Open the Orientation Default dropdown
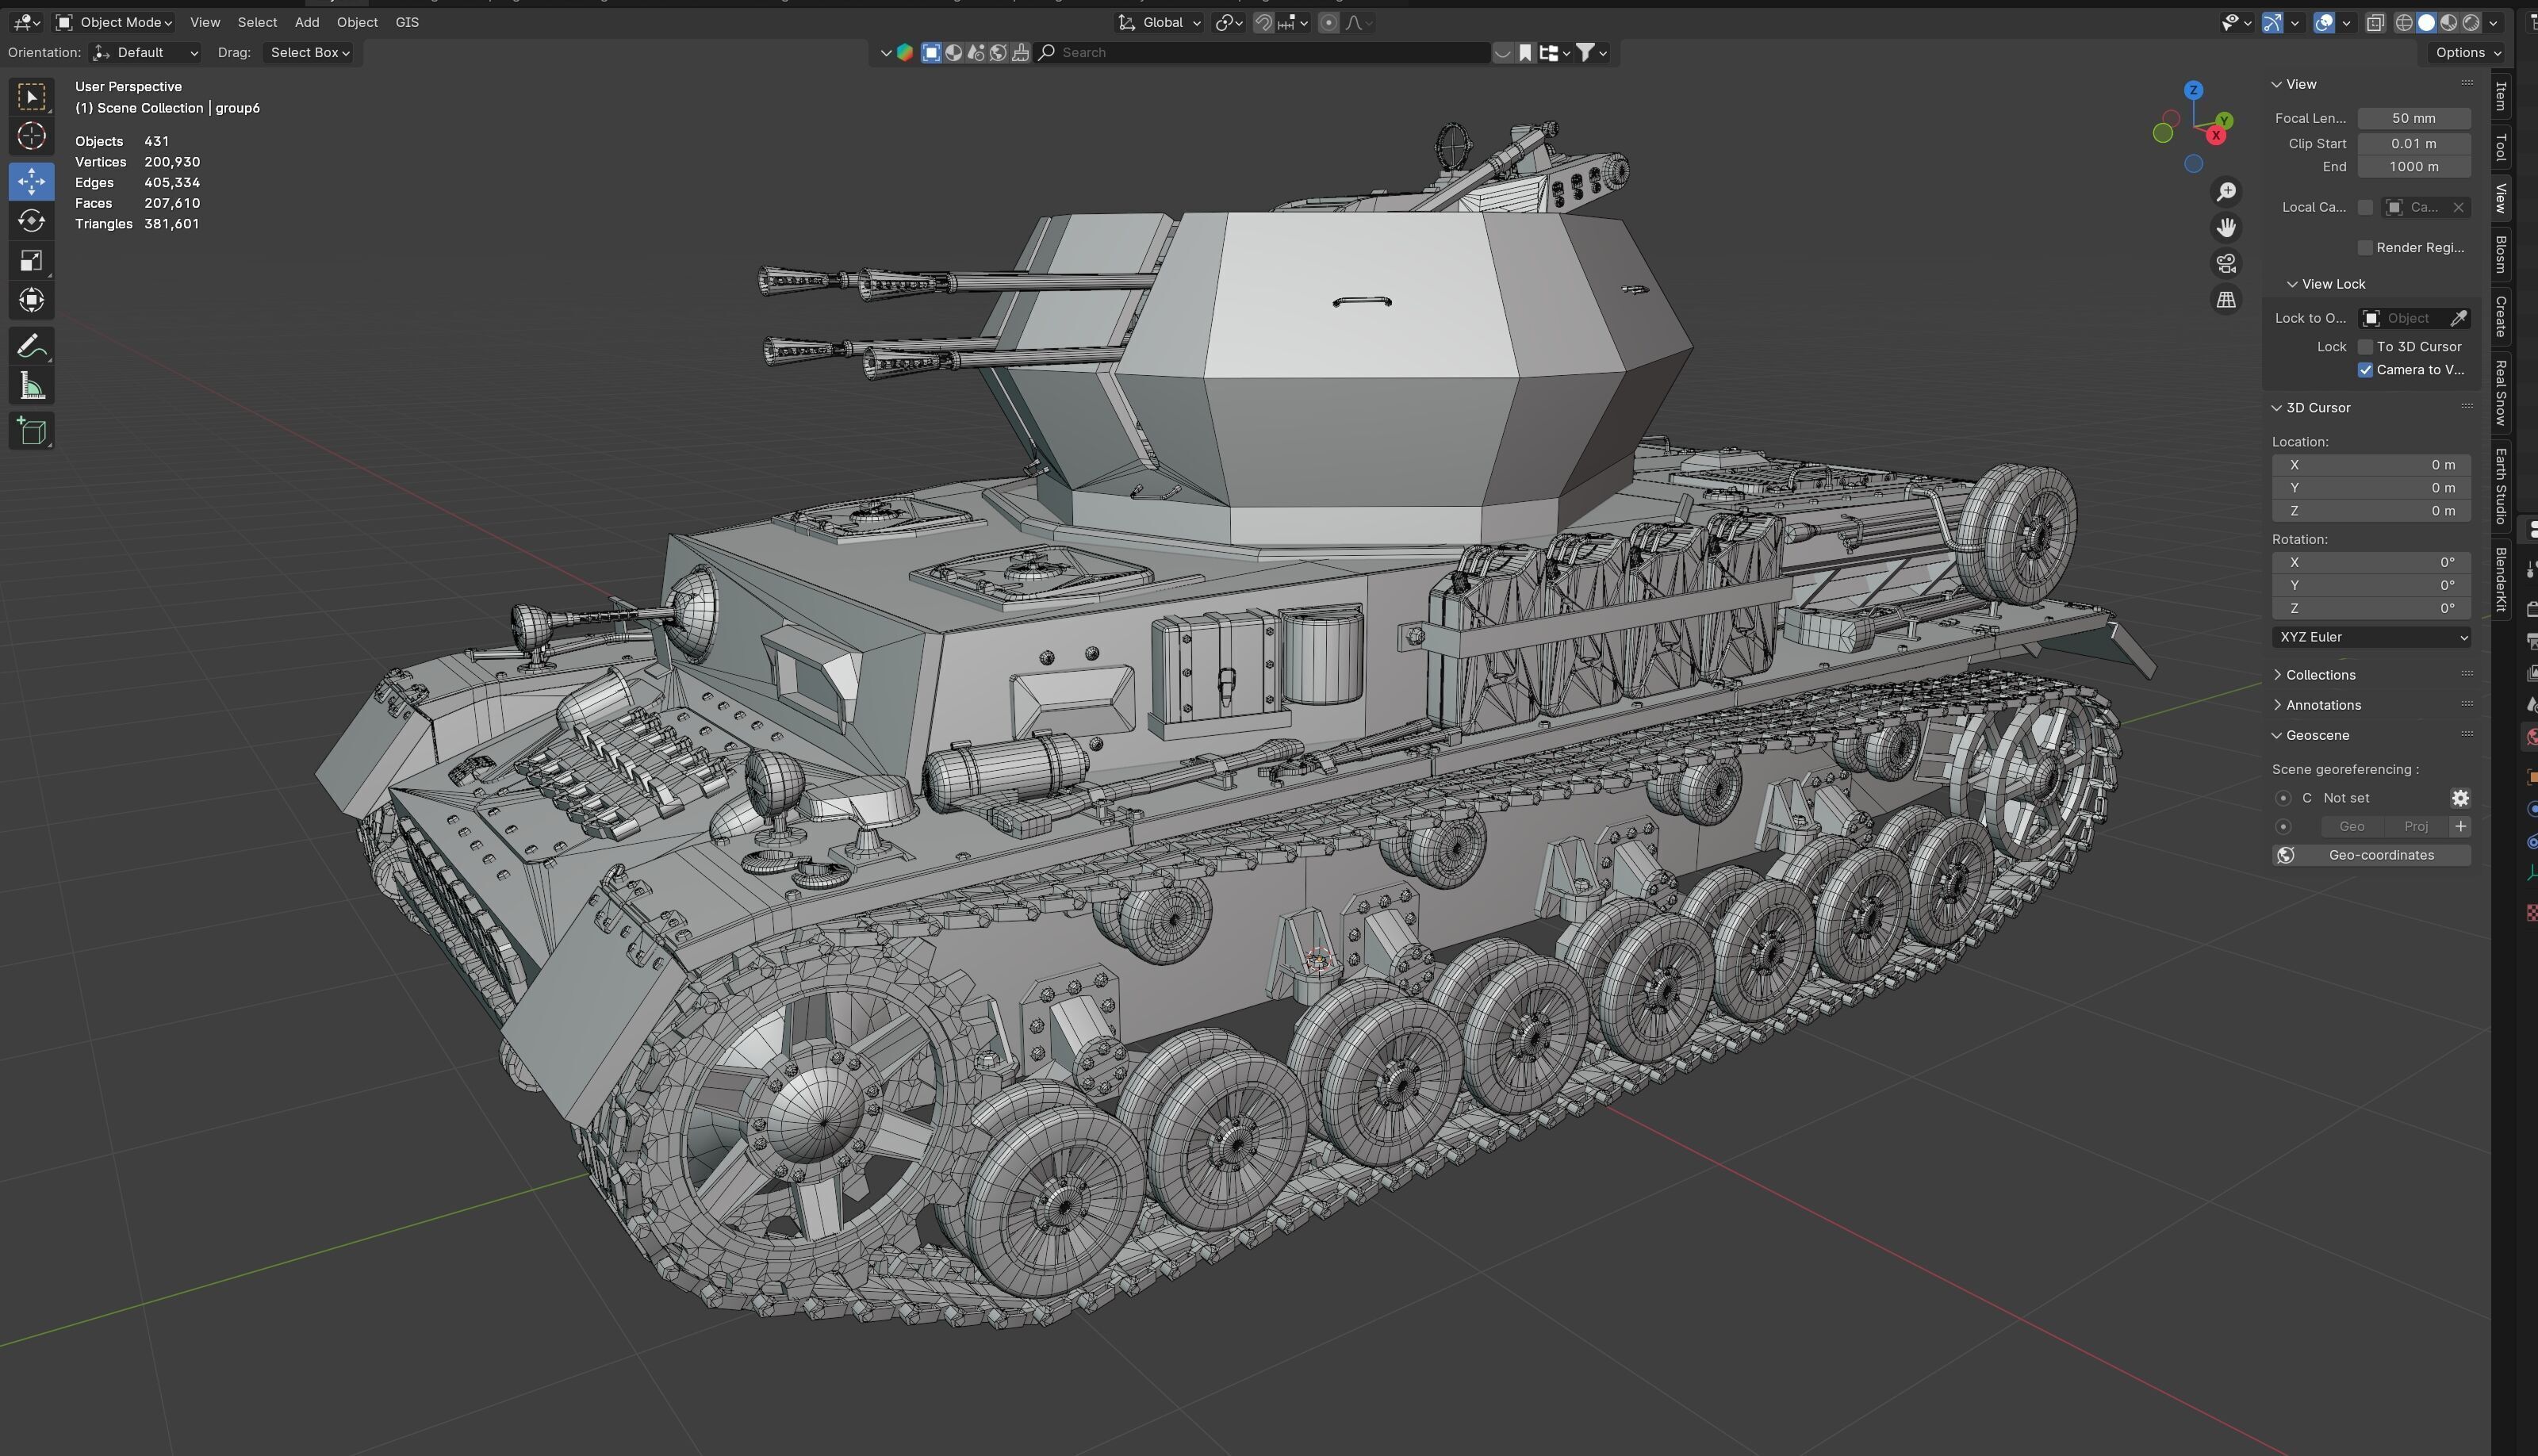 145,53
